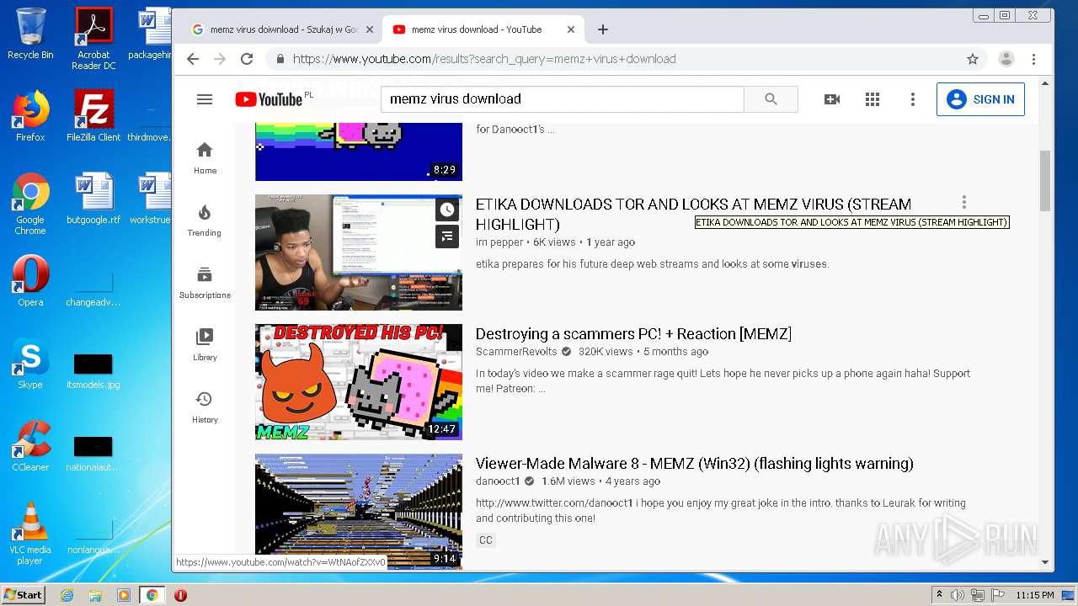Open FileZilla Client desktop shortcut
The image size is (1078, 606).
point(93,117)
